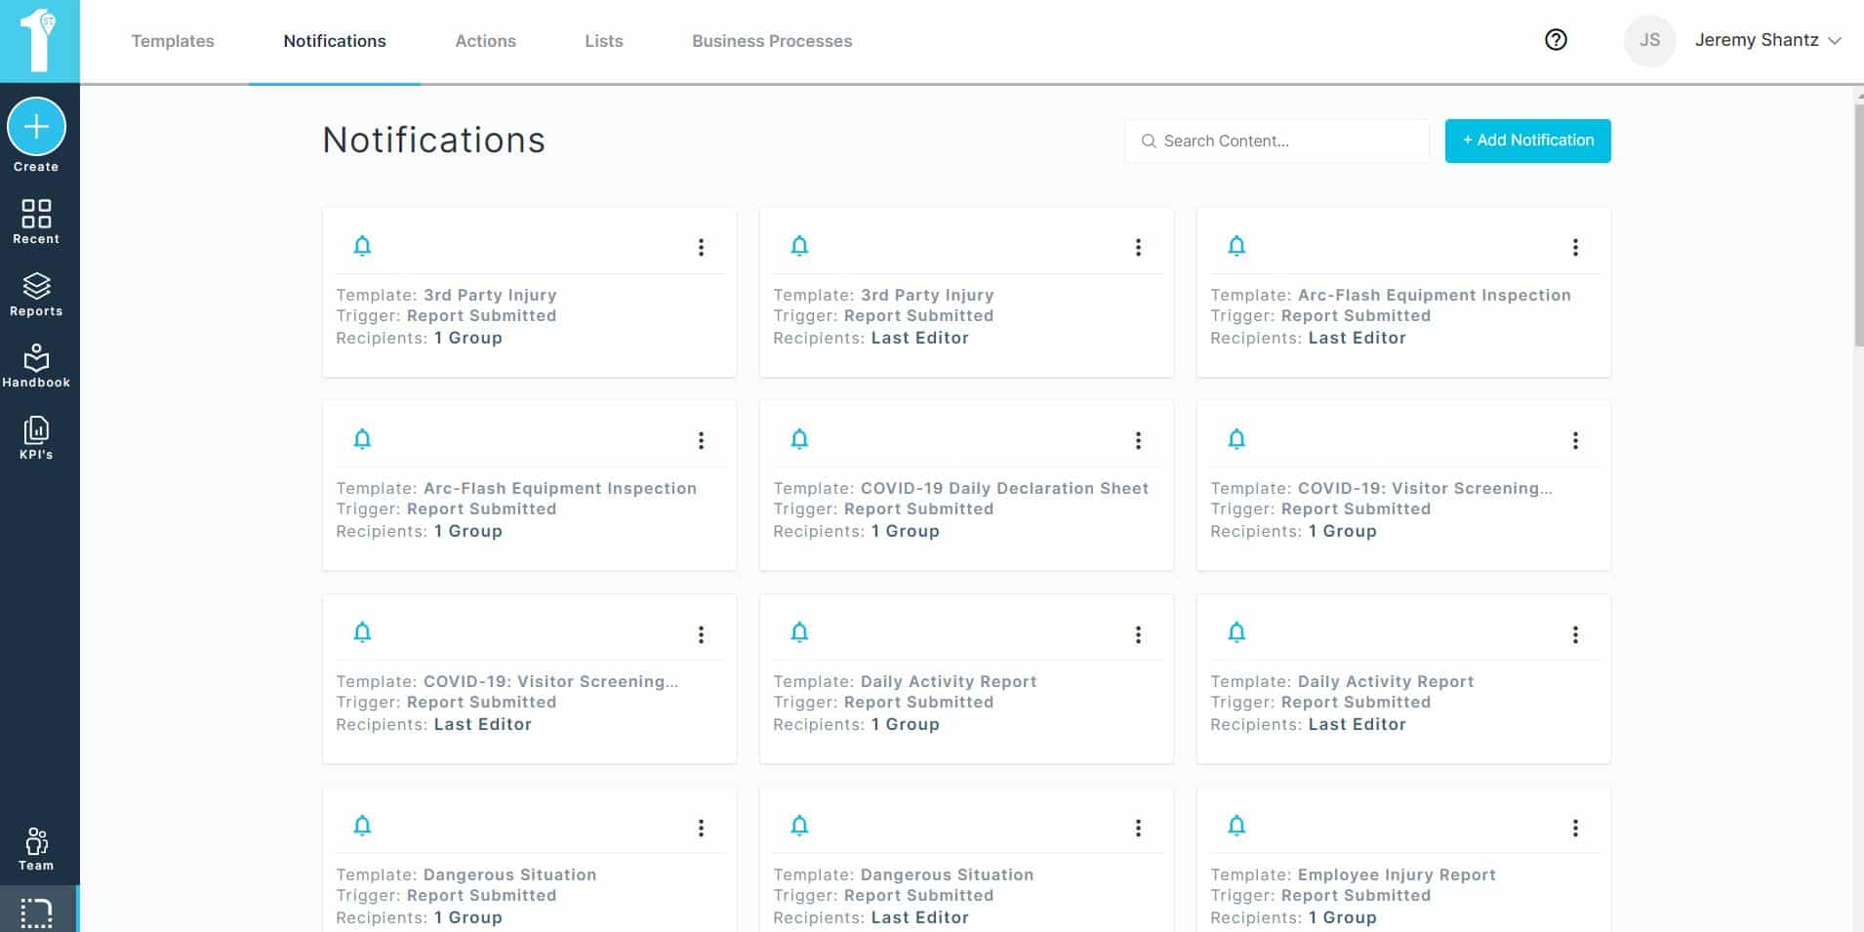Click the Jeremy Shantz user name
1864x932 pixels.
[1757, 40]
